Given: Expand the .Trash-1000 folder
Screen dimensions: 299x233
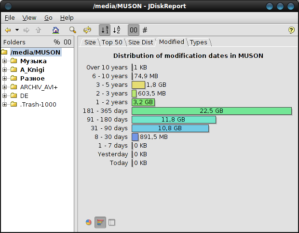Looking at the screenshot, I should tap(4, 105).
